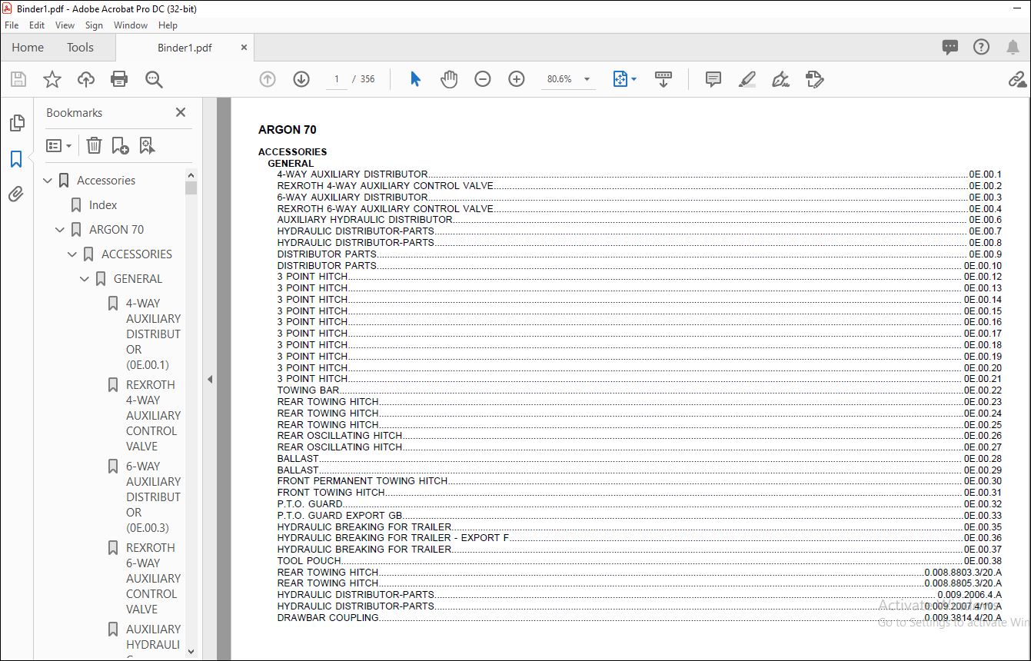Zoom in with the plus icon
This screenshot has height=661, width=1031.
517,79
